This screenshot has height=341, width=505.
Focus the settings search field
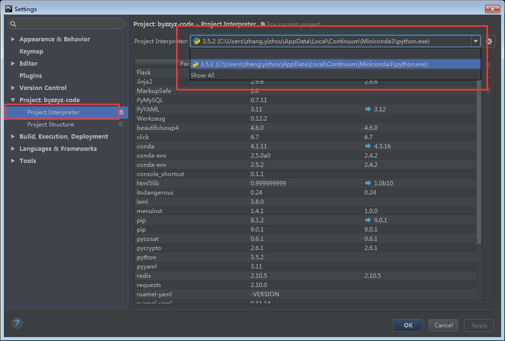pos(66,24)
